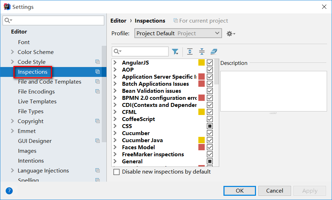Expand the Language Injections settings node
Screen dimensions: 332x200
click(12, 170)
